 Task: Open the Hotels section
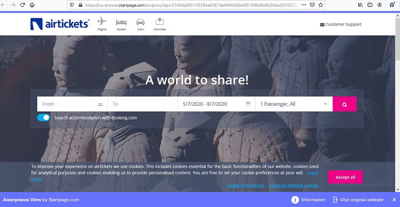(121, 25)
